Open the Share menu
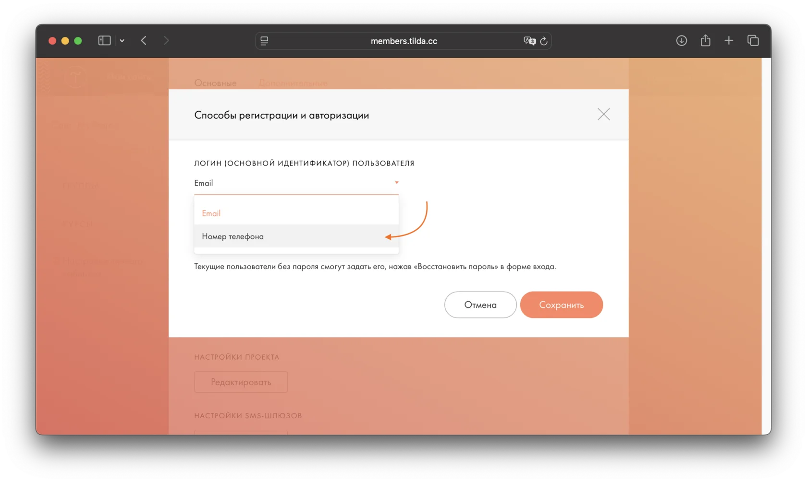Screen dimensions: 807x482 coord(705,40)
